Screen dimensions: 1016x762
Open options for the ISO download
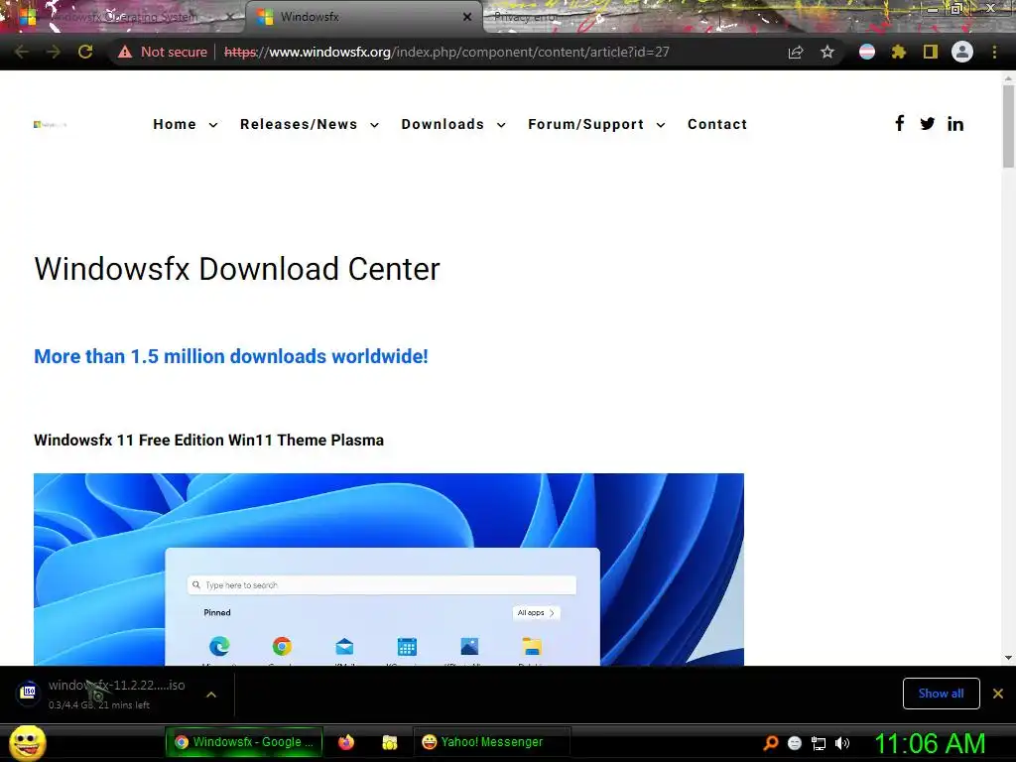click(x=211, y=694)
